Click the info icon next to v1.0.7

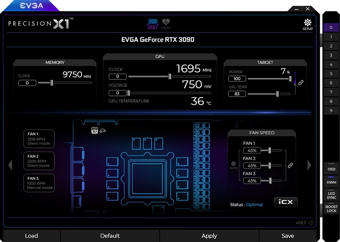coord(311,223)
